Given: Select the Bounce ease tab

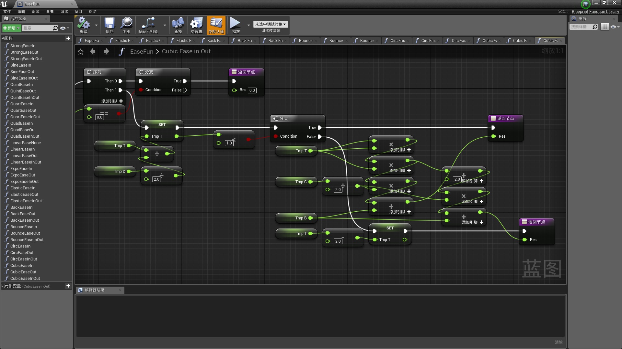Looking at the screenshot, I should pyautogui.click(x=305, y=40).
